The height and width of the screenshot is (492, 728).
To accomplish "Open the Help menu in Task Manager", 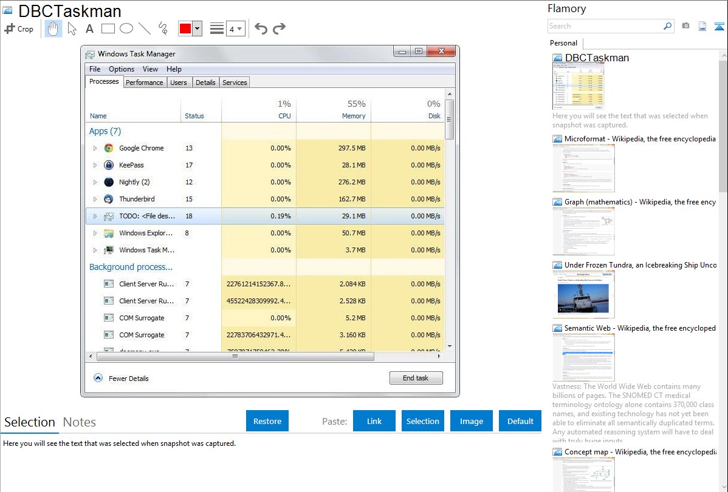I will [x=174, y=69].
